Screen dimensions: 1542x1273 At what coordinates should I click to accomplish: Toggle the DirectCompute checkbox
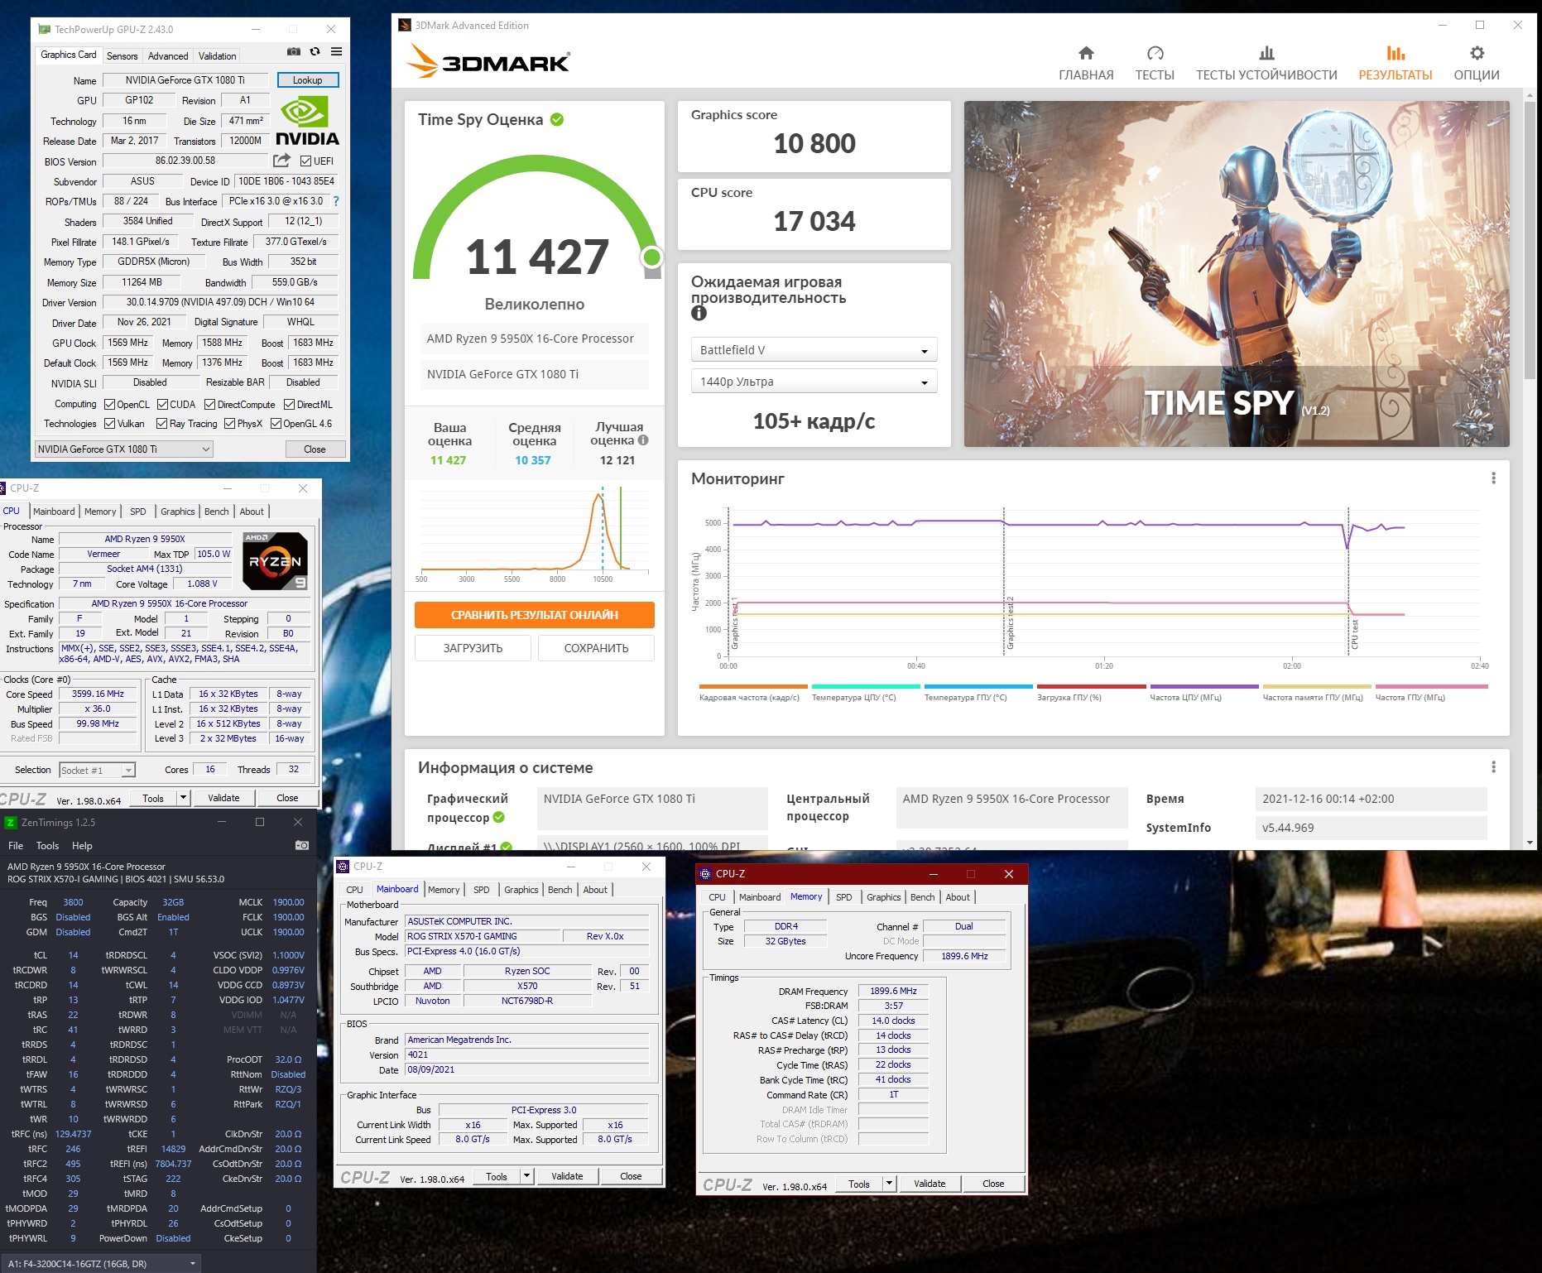pyautogui.click(x=210, y=405)
